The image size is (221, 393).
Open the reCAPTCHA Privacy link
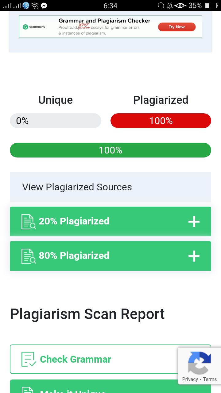coord(190,379)
